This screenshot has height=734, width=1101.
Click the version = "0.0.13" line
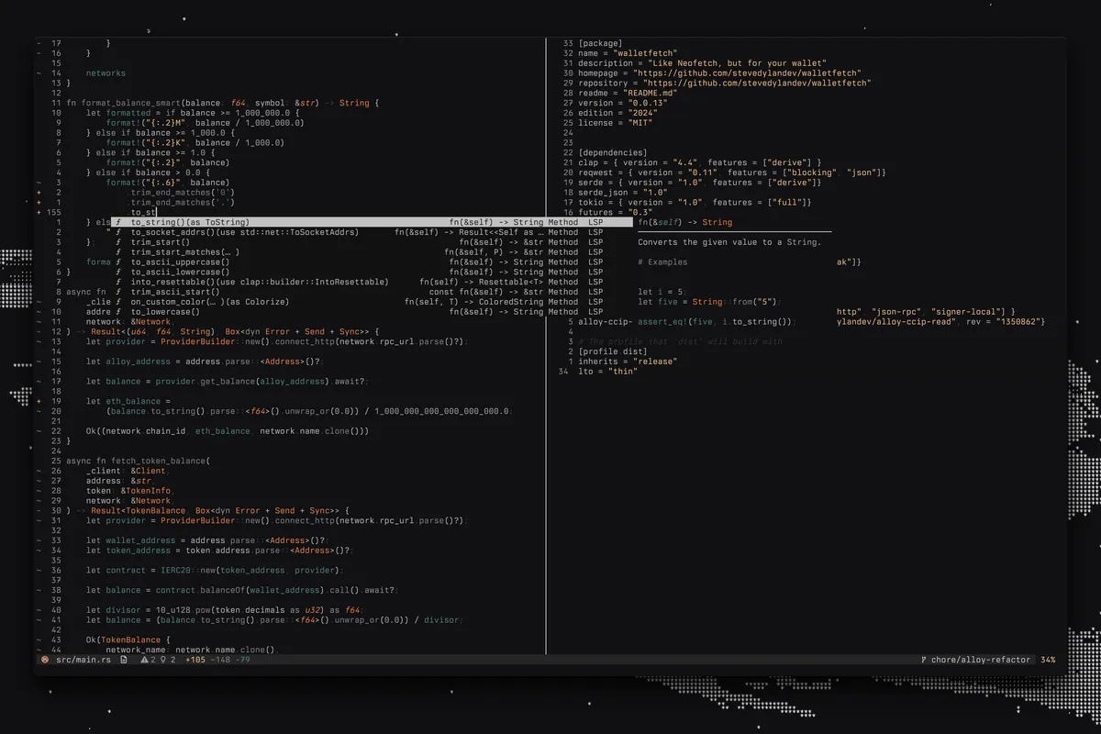click(623, 103)
